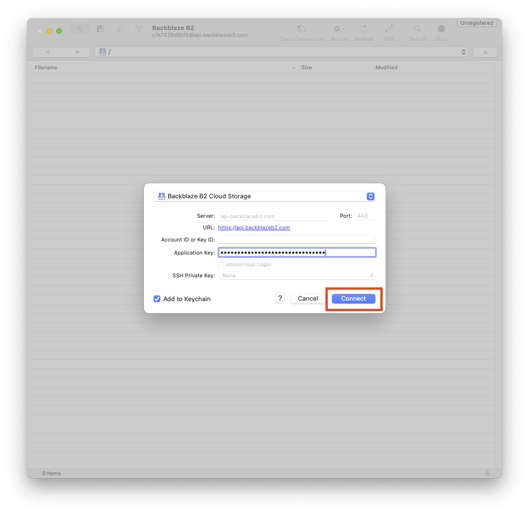529x514 pixels.
Task: Click the lock icon in the status bar
Action: click(487, 473)
